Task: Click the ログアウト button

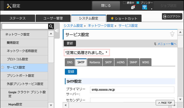Action: [x=172, y=16]
